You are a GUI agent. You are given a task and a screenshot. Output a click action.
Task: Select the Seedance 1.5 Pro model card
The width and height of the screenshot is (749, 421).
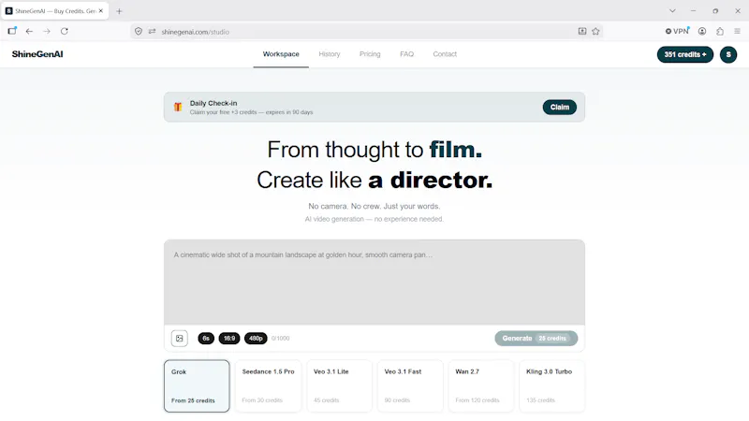click(268, 385)
